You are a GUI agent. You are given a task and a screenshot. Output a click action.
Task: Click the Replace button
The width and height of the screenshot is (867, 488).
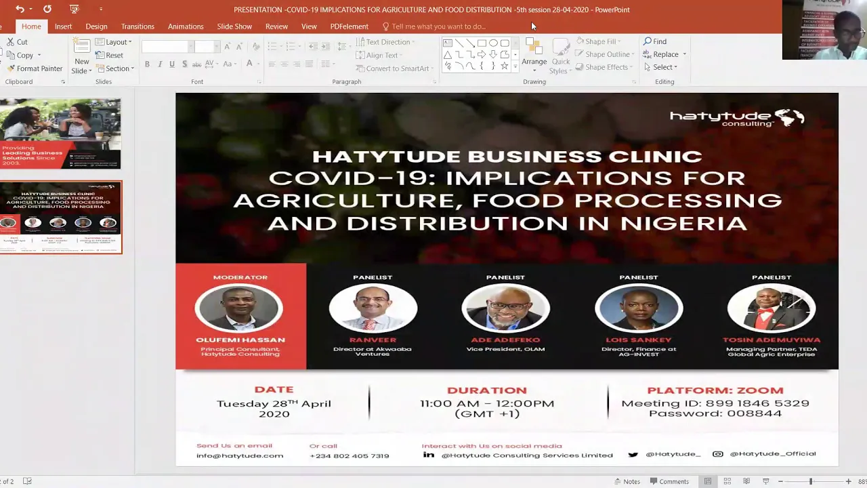coord(660,54)
